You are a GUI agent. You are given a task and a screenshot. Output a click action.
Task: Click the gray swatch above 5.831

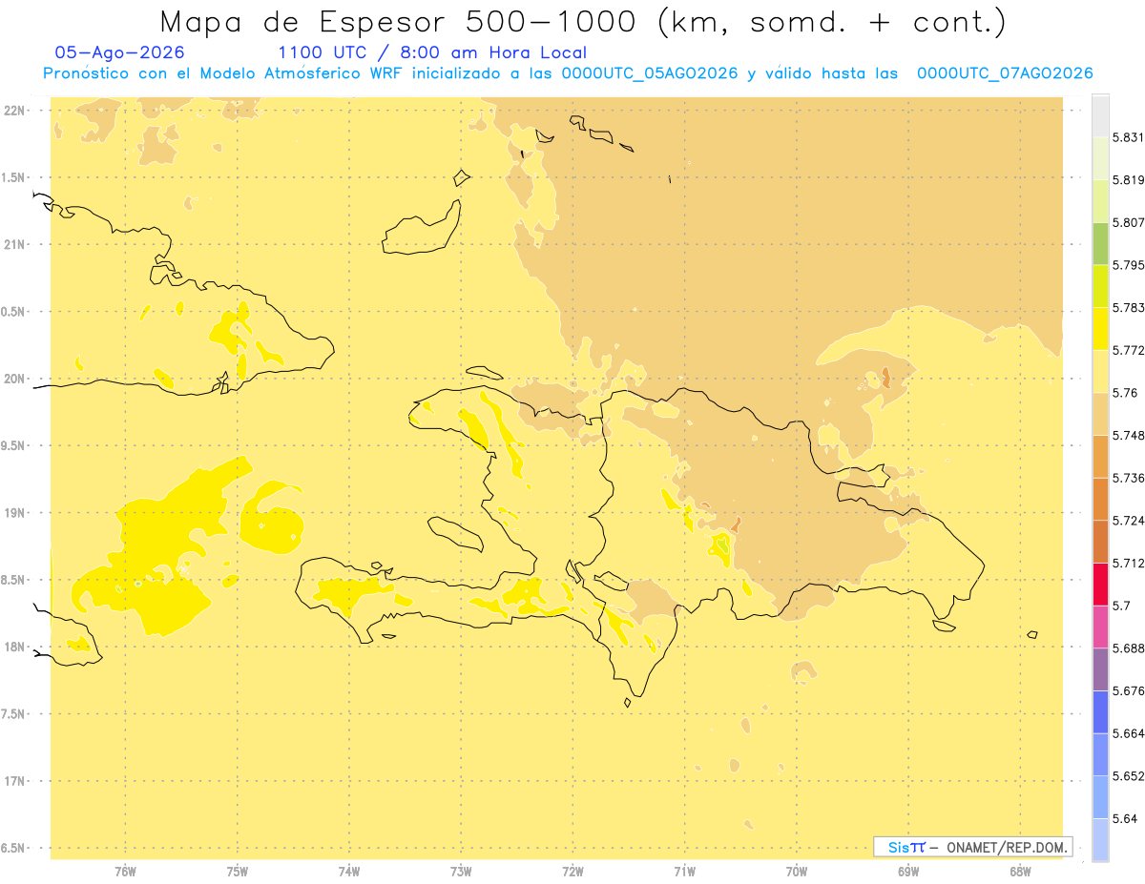click(x=1100, y=115)
